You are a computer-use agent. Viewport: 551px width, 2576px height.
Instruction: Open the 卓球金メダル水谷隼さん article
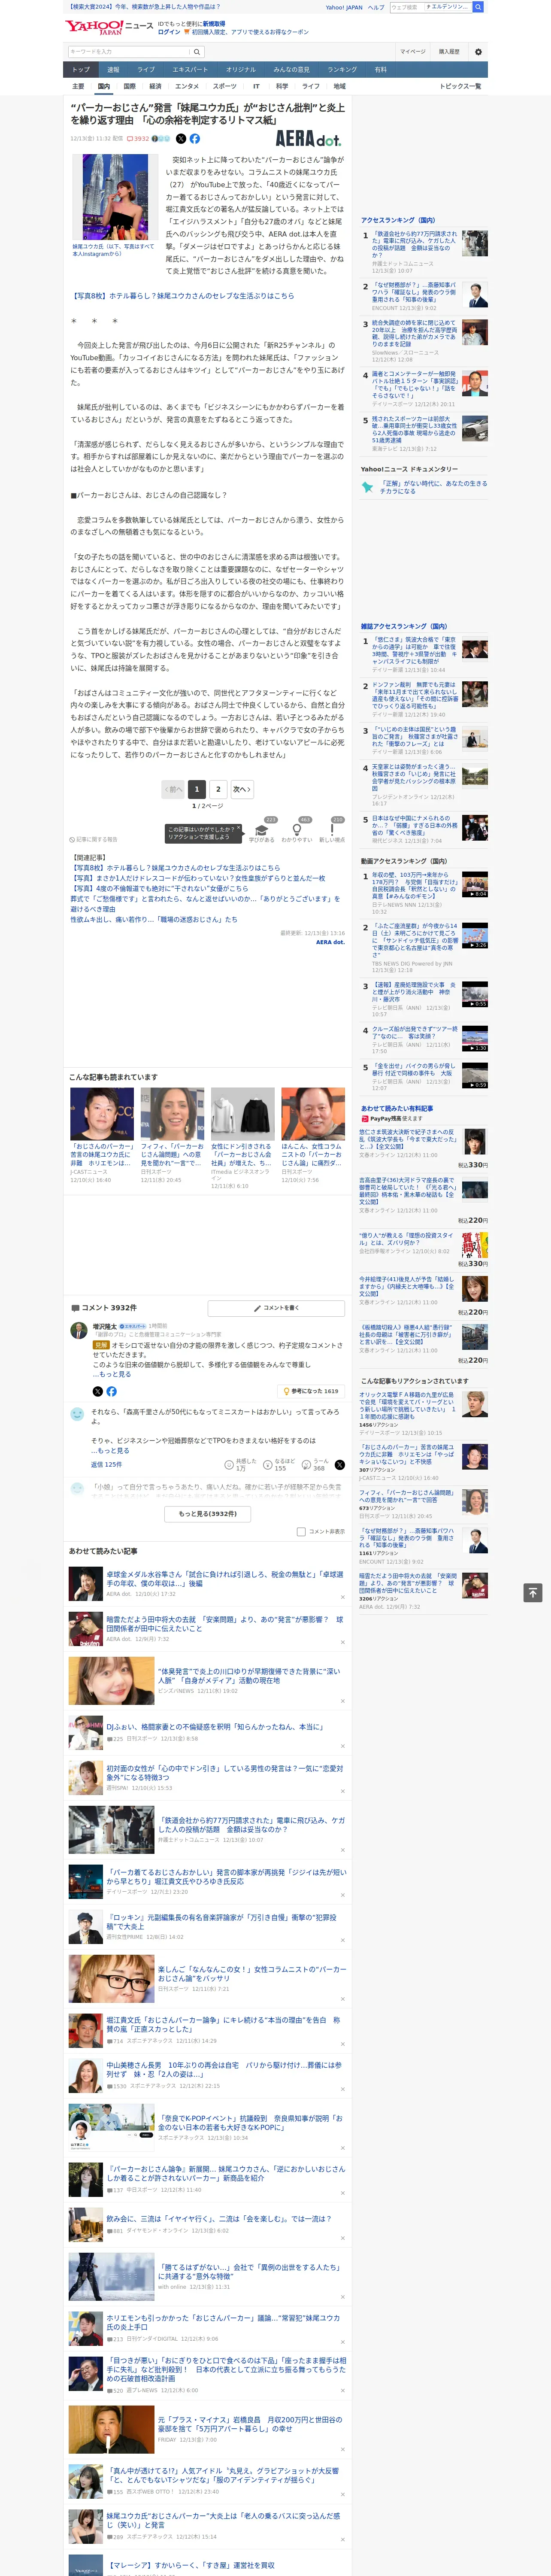point(224,1579)
